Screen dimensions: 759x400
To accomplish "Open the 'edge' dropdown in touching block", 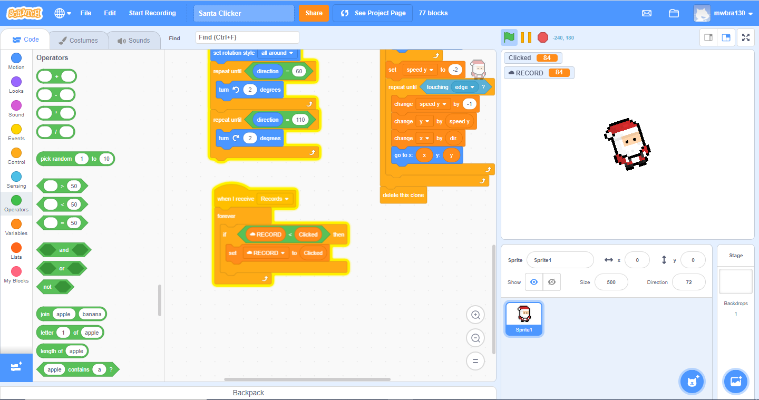I will point(465,87).
